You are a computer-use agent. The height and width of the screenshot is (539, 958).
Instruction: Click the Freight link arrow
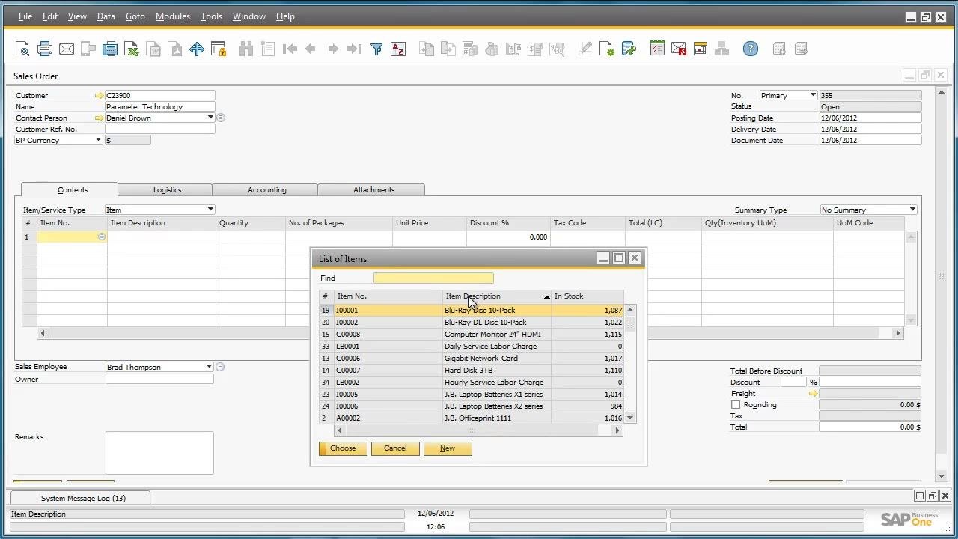point(813,394)
